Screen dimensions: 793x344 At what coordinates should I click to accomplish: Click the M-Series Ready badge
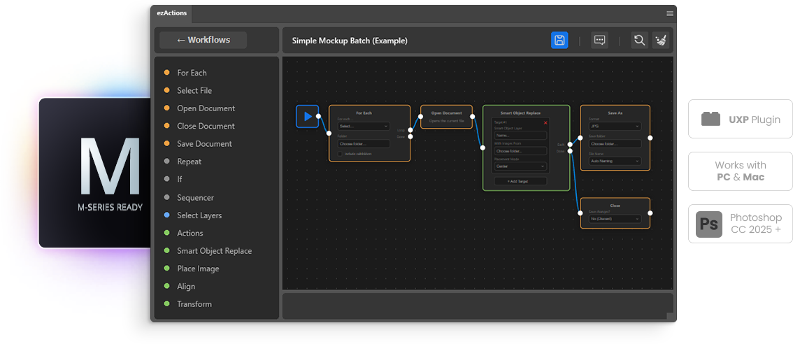tap(96, 173)
